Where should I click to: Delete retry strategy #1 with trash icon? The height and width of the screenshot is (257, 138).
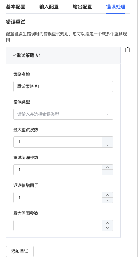click(x=128, y=50)
